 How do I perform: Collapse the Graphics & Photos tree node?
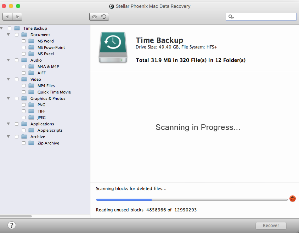9,98
